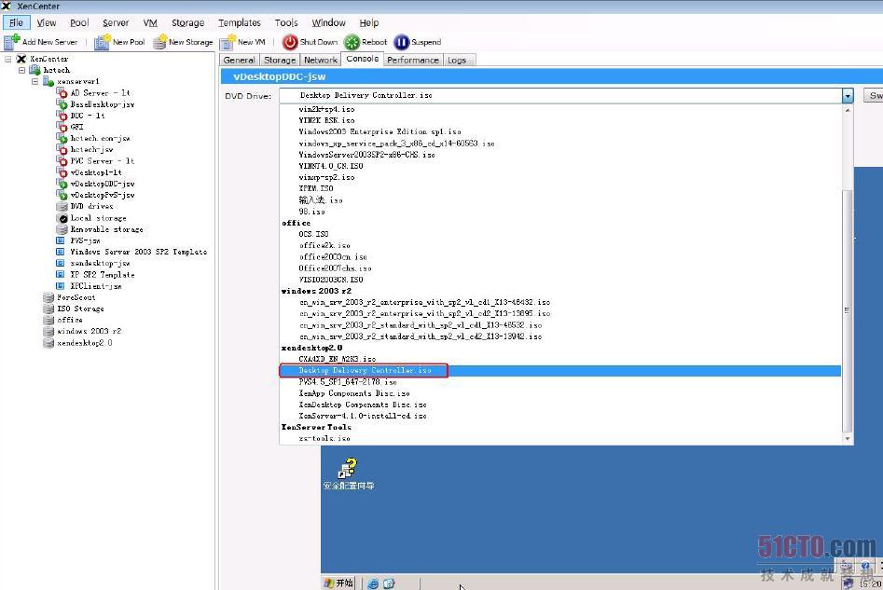Image resolution: width=883 pixels, height=590 pixels.
Task: Switch to the Logs tab
Action: (x=457, y=60)
